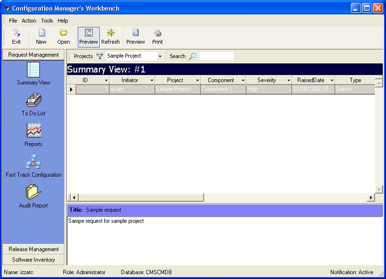Refresh the view with the star icon
This screenshot has width=386, height=279.
click(x=110, y=37)
